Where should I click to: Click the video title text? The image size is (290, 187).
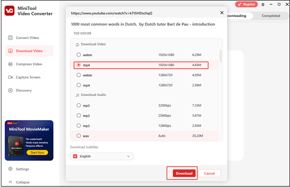pos(143,24)
